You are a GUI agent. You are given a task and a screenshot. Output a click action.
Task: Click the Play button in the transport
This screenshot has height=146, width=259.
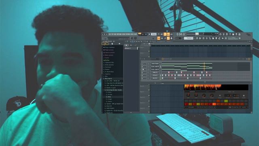[x=146, y=34]
